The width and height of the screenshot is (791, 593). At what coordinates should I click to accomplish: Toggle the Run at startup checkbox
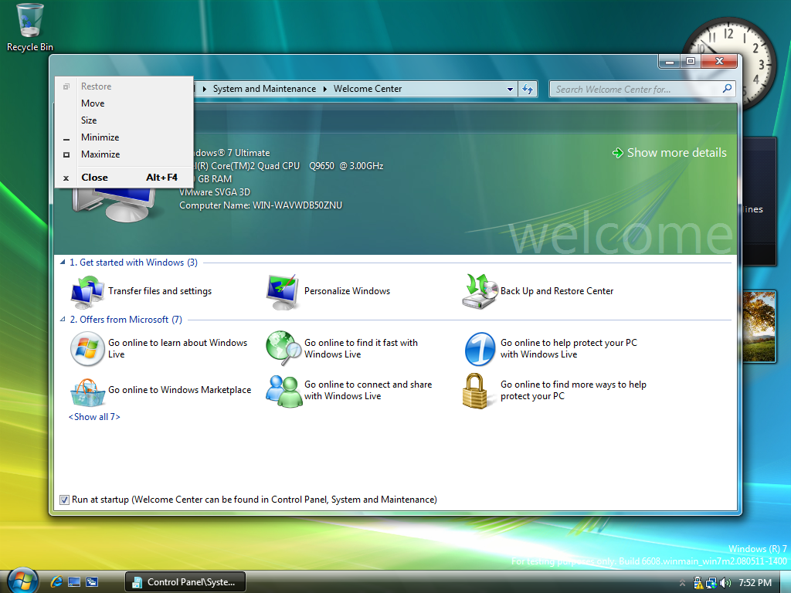64,500
